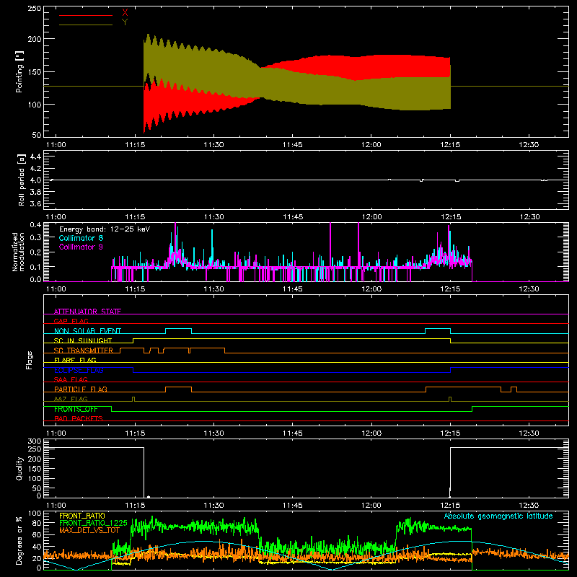Click 12:15 tick label of pointing plot
This screenshot has height=577, width=577.
click(450, 145)
